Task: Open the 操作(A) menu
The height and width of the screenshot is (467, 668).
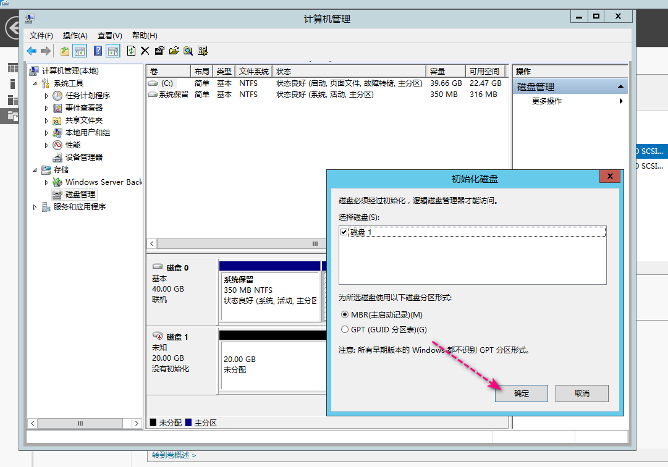Action: click(75, 36)
